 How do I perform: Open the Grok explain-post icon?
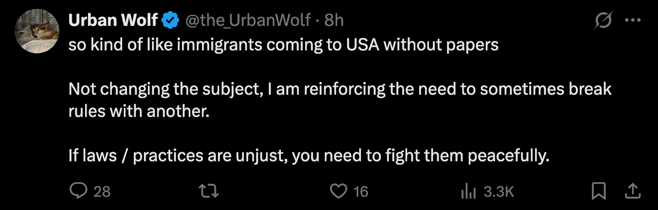coord(603,20)
